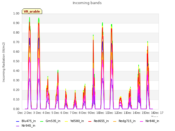Image resolution: width=175 pixels, height=131 pixels.
Task: Click the Dec 6 x-axis label
Action: (x=58, y=113)
